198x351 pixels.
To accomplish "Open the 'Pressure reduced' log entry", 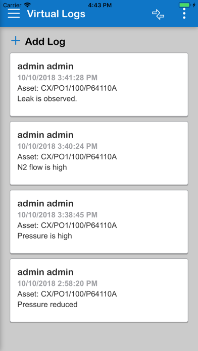I will 99,290.
